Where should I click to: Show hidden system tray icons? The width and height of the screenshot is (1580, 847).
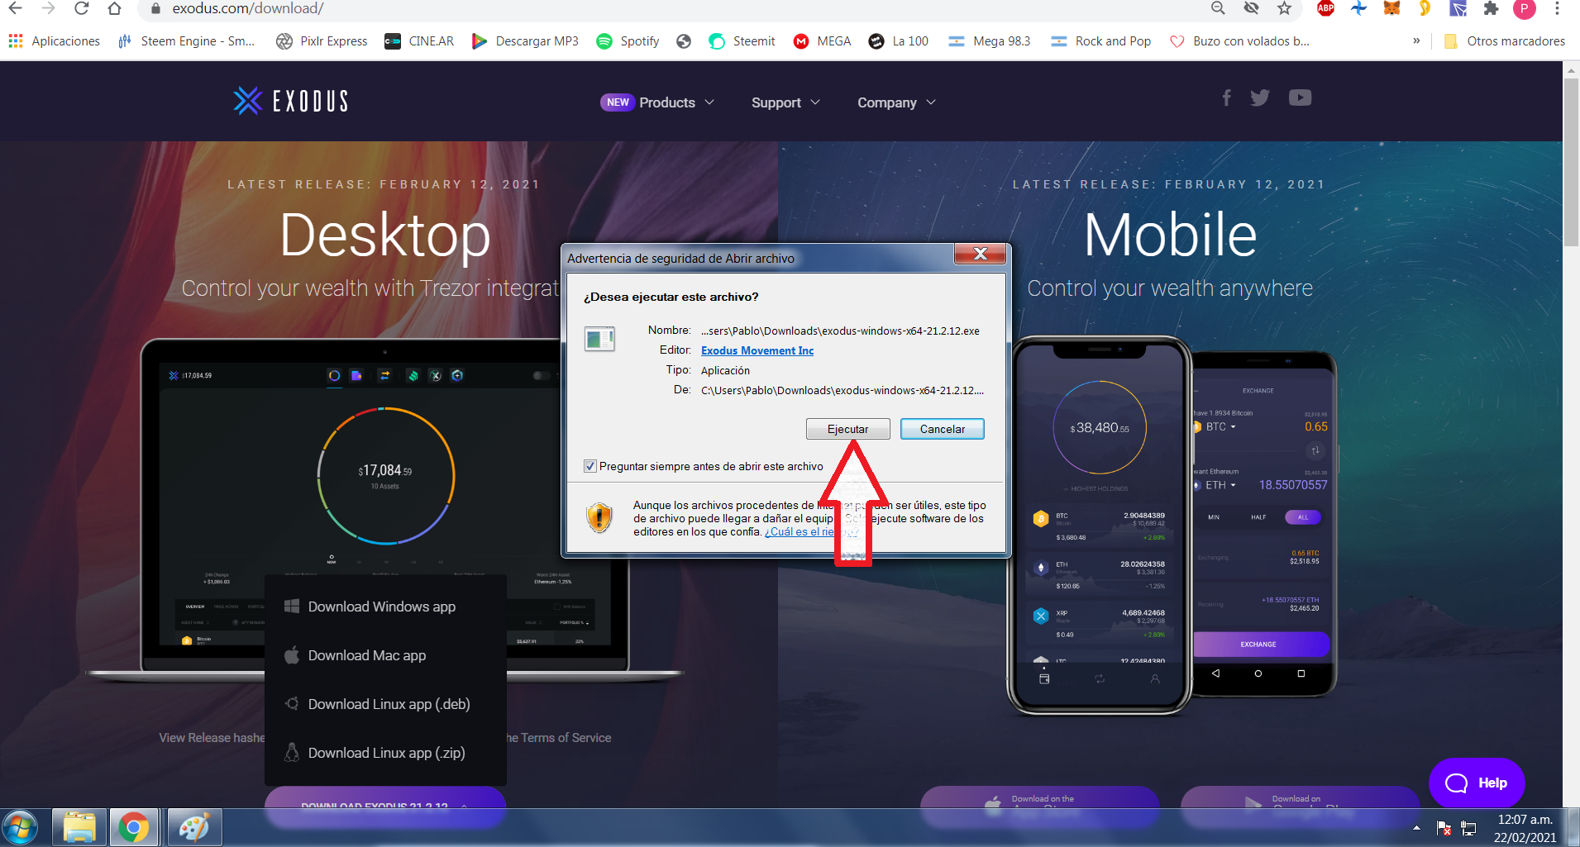pyautogui.click(x=1416, y=828)
